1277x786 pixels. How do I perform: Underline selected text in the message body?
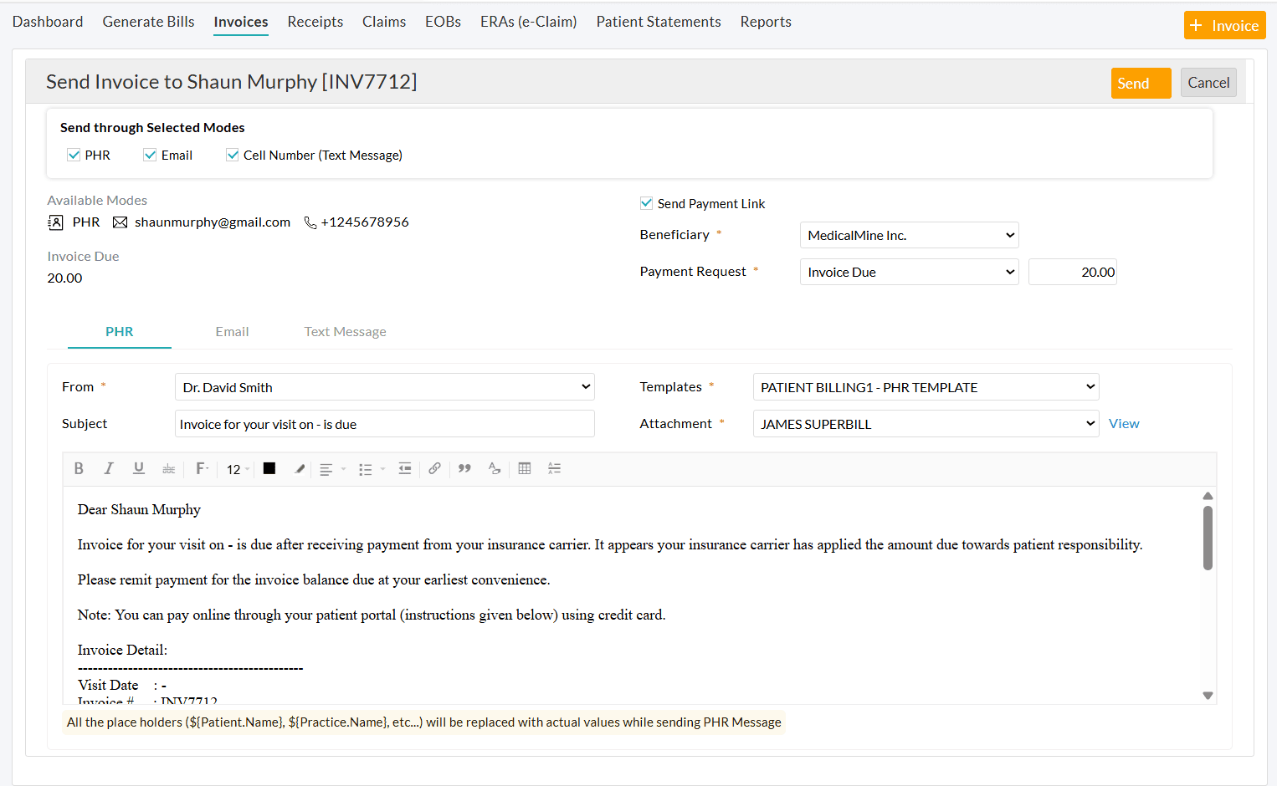pyautogui.click(x=139, y=468)
